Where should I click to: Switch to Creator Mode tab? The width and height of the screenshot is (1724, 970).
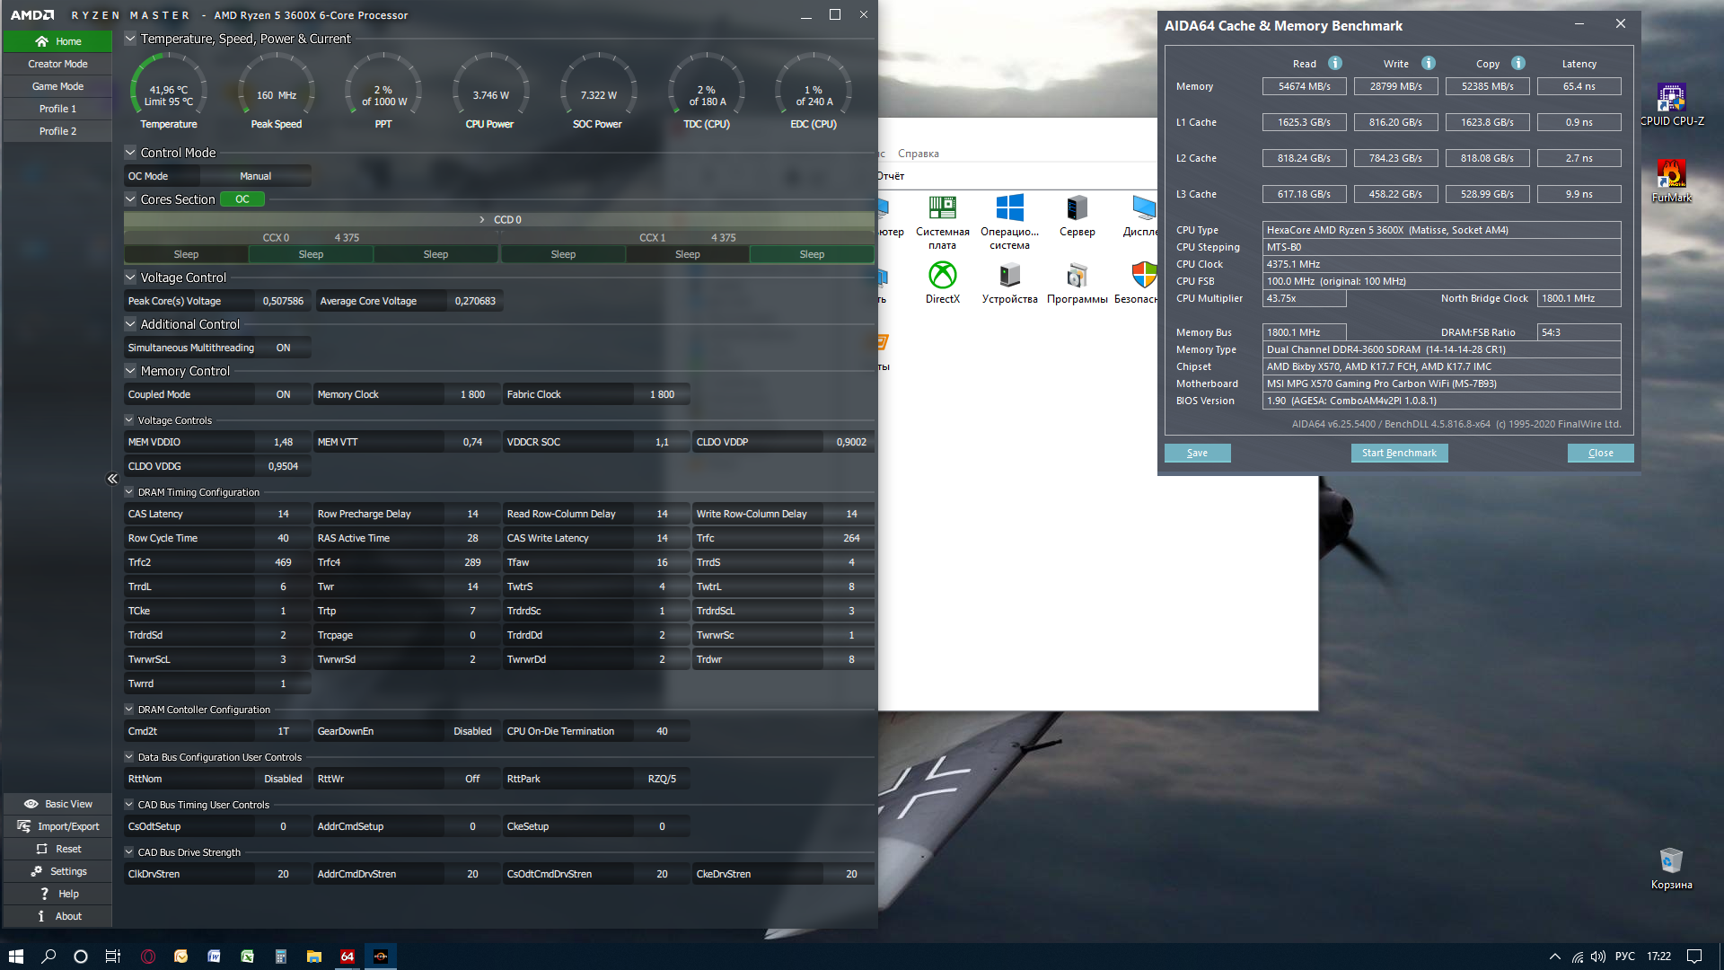click(57, 64)
